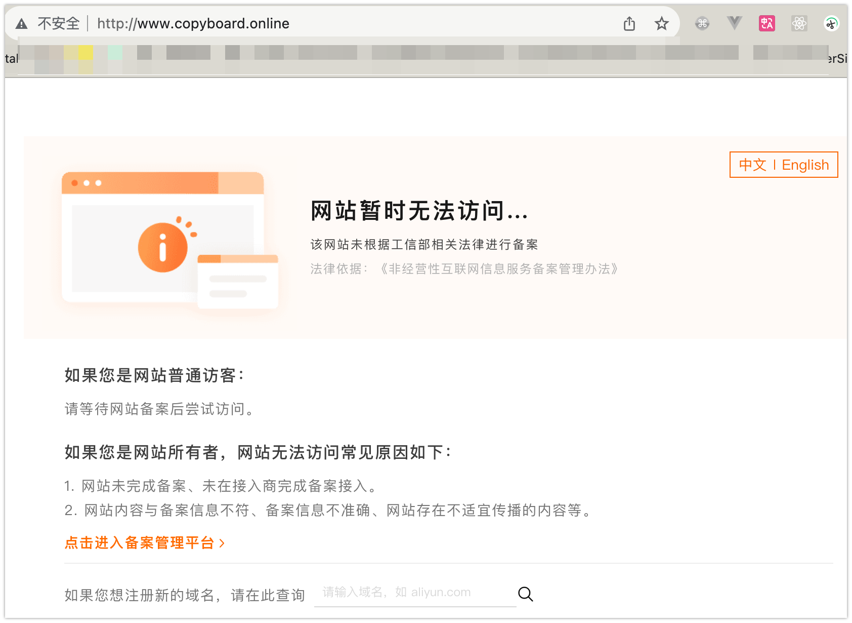Screen dimensions: 852x623
Task: Focus the domain name query input
Action: (415, 593)
